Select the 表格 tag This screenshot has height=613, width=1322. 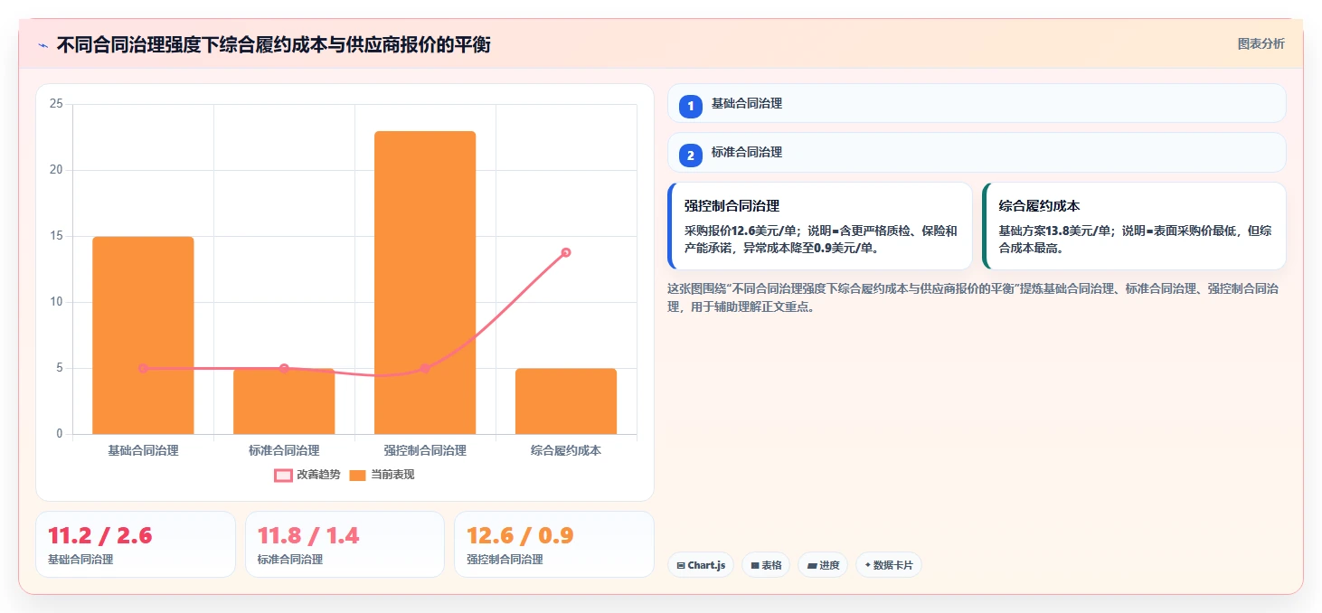[766, 565]
